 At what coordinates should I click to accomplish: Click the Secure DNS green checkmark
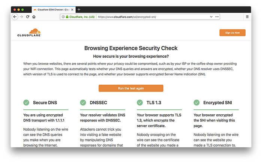click(26, 102)
